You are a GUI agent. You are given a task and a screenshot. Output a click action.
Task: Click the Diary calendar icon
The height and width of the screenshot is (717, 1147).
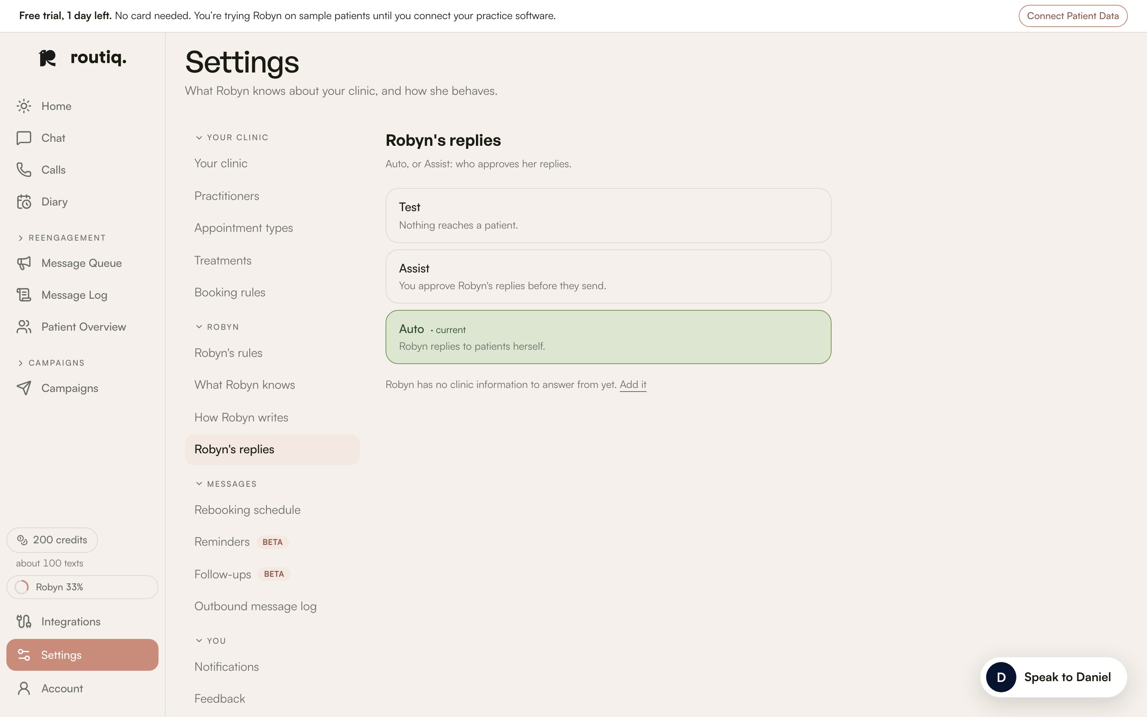point(24,202)
